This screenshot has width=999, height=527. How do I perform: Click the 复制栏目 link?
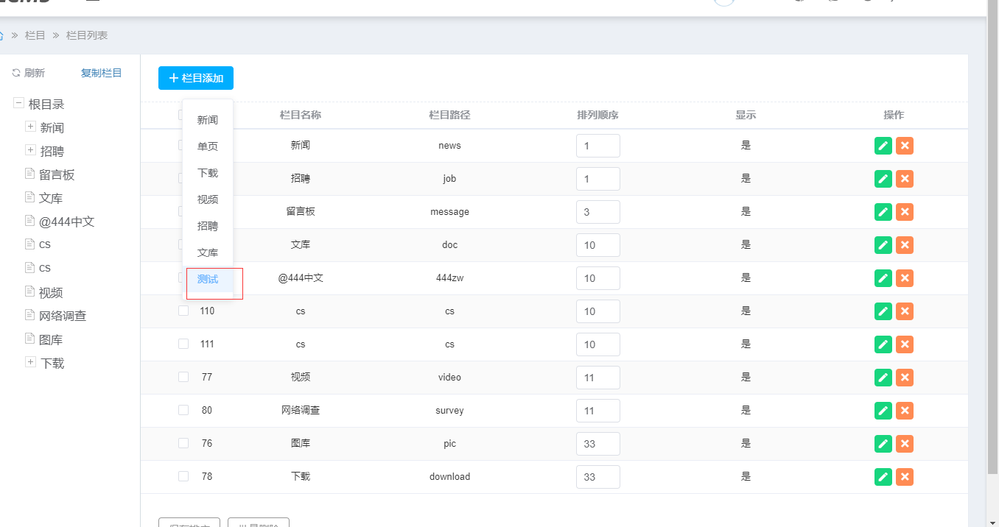tap(102, 73)
